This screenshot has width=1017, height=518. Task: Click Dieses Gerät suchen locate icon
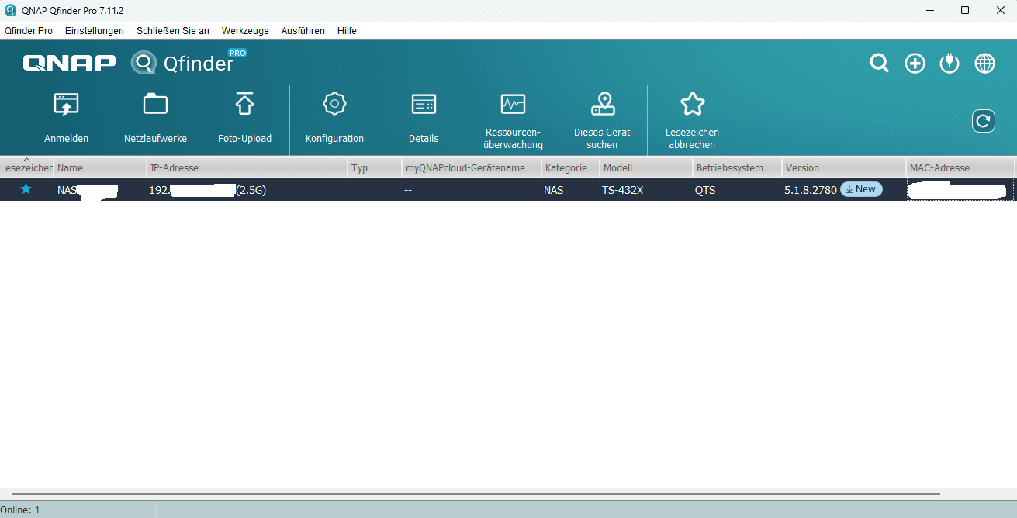click(602, 104)
